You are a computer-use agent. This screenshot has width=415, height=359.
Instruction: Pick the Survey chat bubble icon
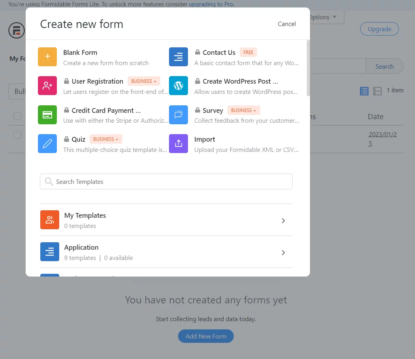[x=178, y=115]
